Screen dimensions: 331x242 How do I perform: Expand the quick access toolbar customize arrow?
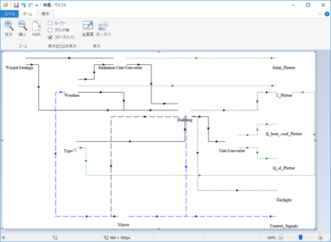[37, 5]
